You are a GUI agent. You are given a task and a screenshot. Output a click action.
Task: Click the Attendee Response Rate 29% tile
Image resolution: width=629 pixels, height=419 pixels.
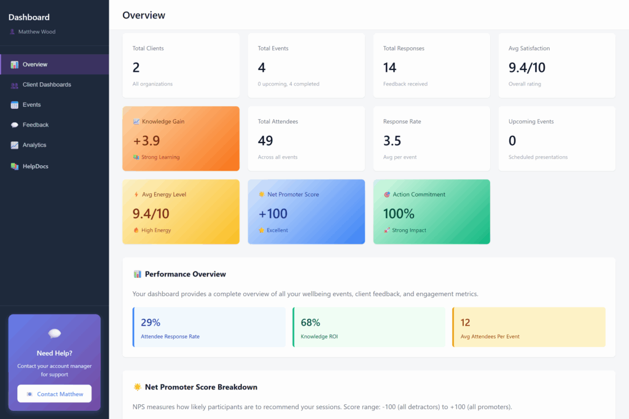coord(209,327)
